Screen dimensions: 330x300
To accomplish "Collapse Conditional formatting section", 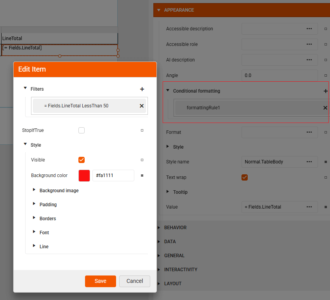I will tap(168, 90).
